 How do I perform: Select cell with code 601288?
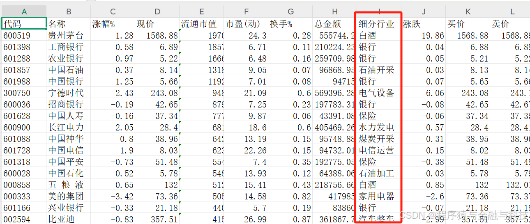pos(24,58)
